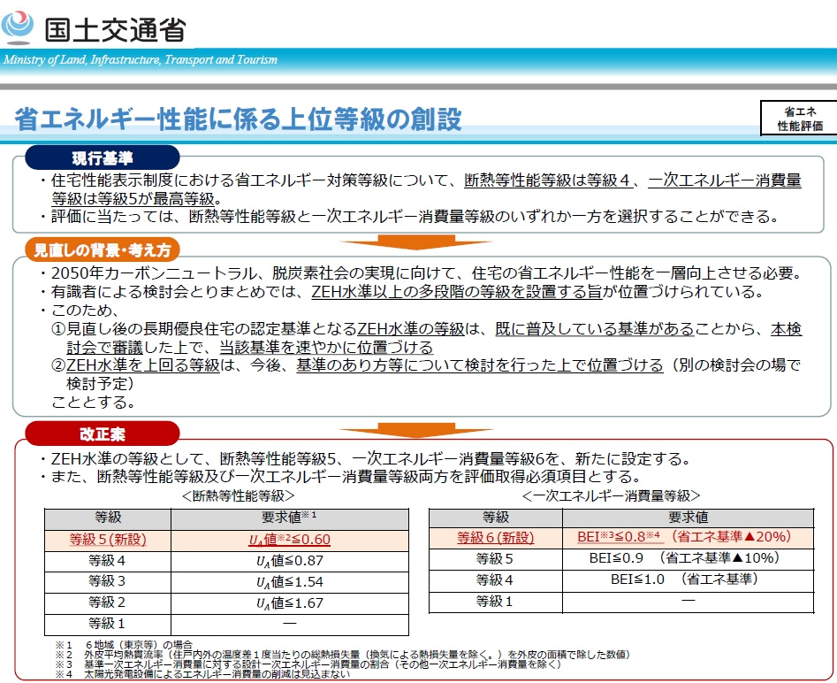Viewport: 837px width, 683px height.
Task: Select the UA値≦0.60 requirement cell
Action: coord(289,539)
